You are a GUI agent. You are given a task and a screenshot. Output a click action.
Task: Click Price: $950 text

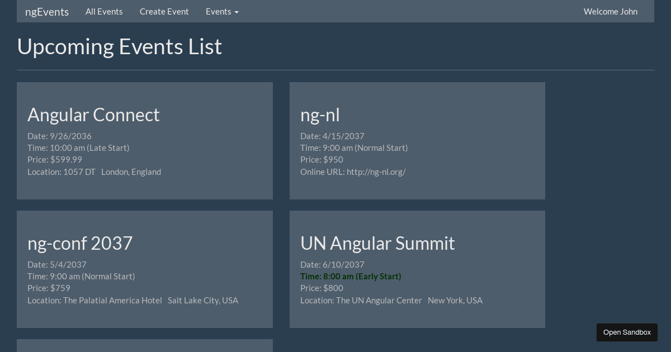pos(322,159)
